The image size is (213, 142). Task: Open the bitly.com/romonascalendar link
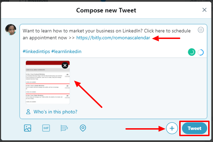[113, 38]
